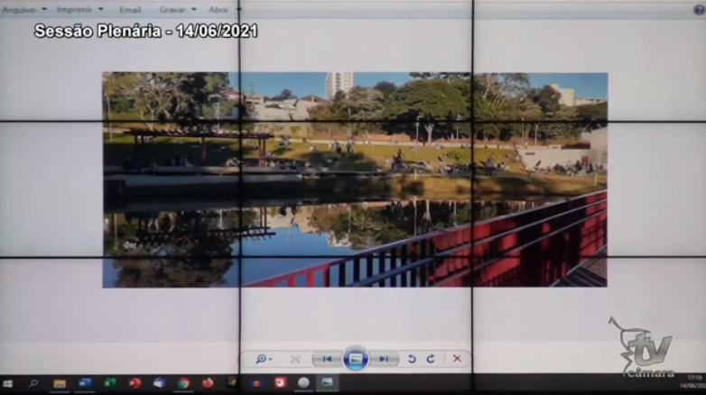The width and height of the screenshot is (706, 395).
Task: Open the gray circle app on taskbar
Action: [x=304, y=383]
